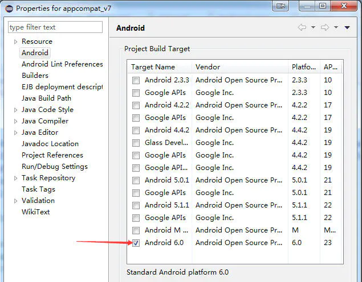Click the Platfo... column header
362x282 pixels.
click(x=304, y=67)
